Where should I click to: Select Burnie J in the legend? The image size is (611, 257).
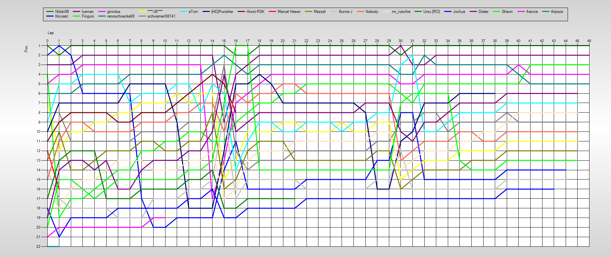(345, 12)
